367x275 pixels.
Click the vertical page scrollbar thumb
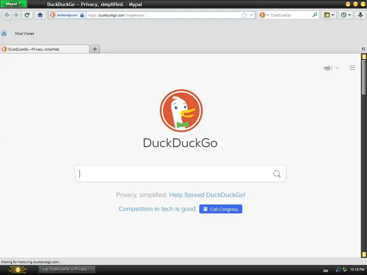[364, 77]
